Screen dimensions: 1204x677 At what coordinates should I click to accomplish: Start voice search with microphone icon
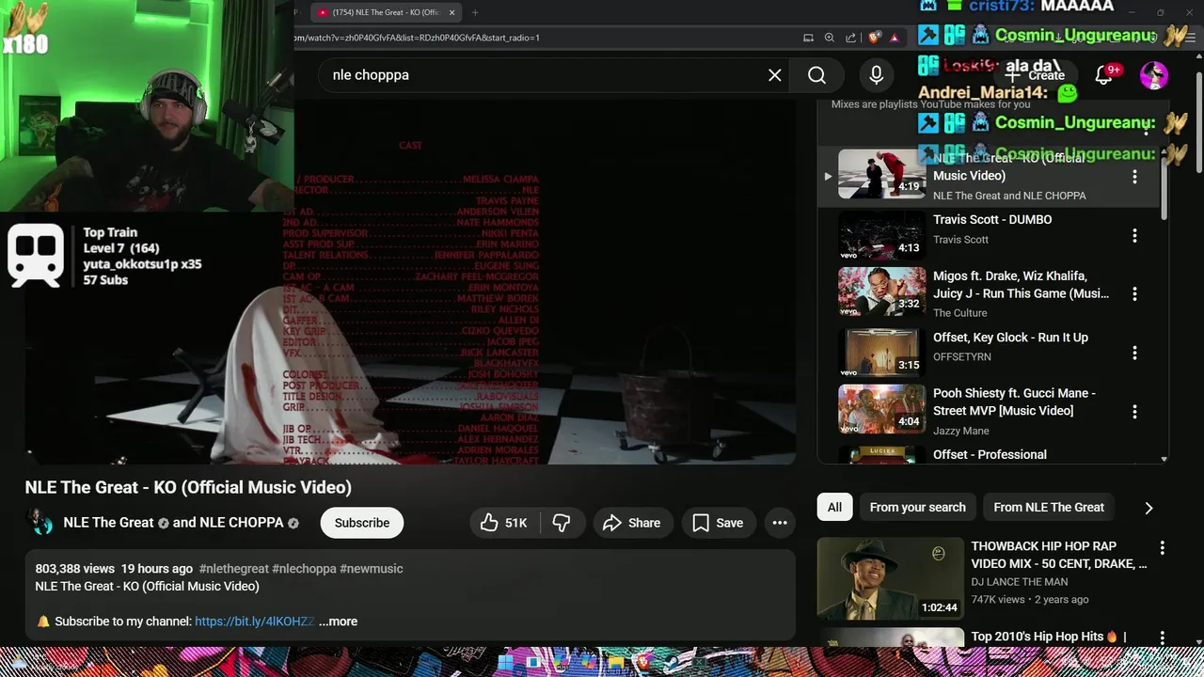click(x=876, y=75)
